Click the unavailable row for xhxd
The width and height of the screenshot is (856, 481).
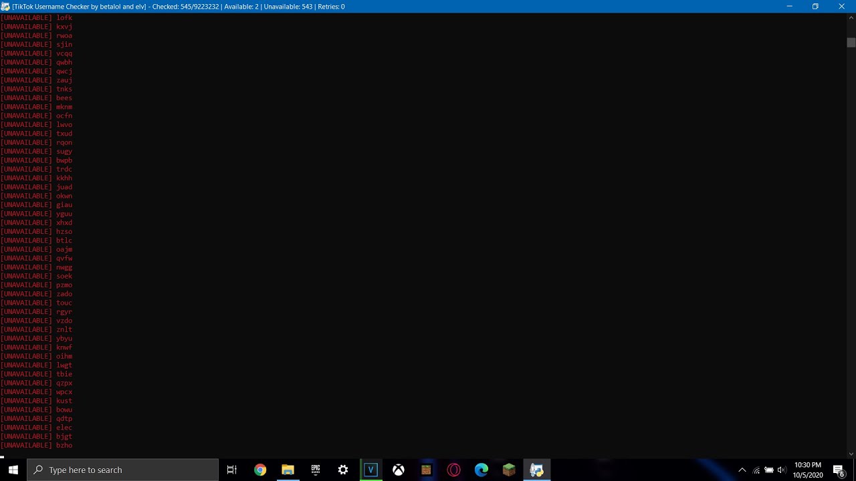click(36, 222)
